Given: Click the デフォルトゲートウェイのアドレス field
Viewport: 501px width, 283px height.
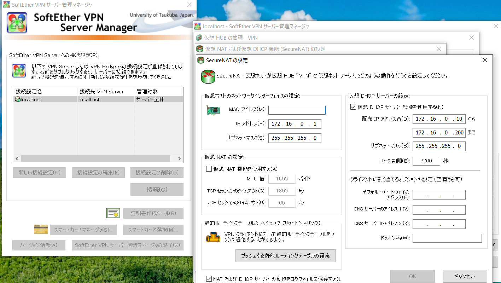Looking at the screenshot, I should point(439,195).
